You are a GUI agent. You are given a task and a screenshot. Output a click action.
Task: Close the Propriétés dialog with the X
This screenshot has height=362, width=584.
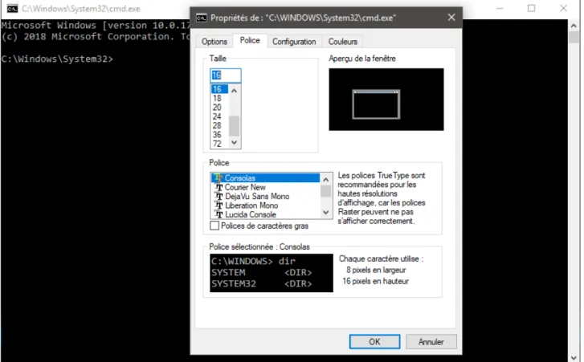451,18
